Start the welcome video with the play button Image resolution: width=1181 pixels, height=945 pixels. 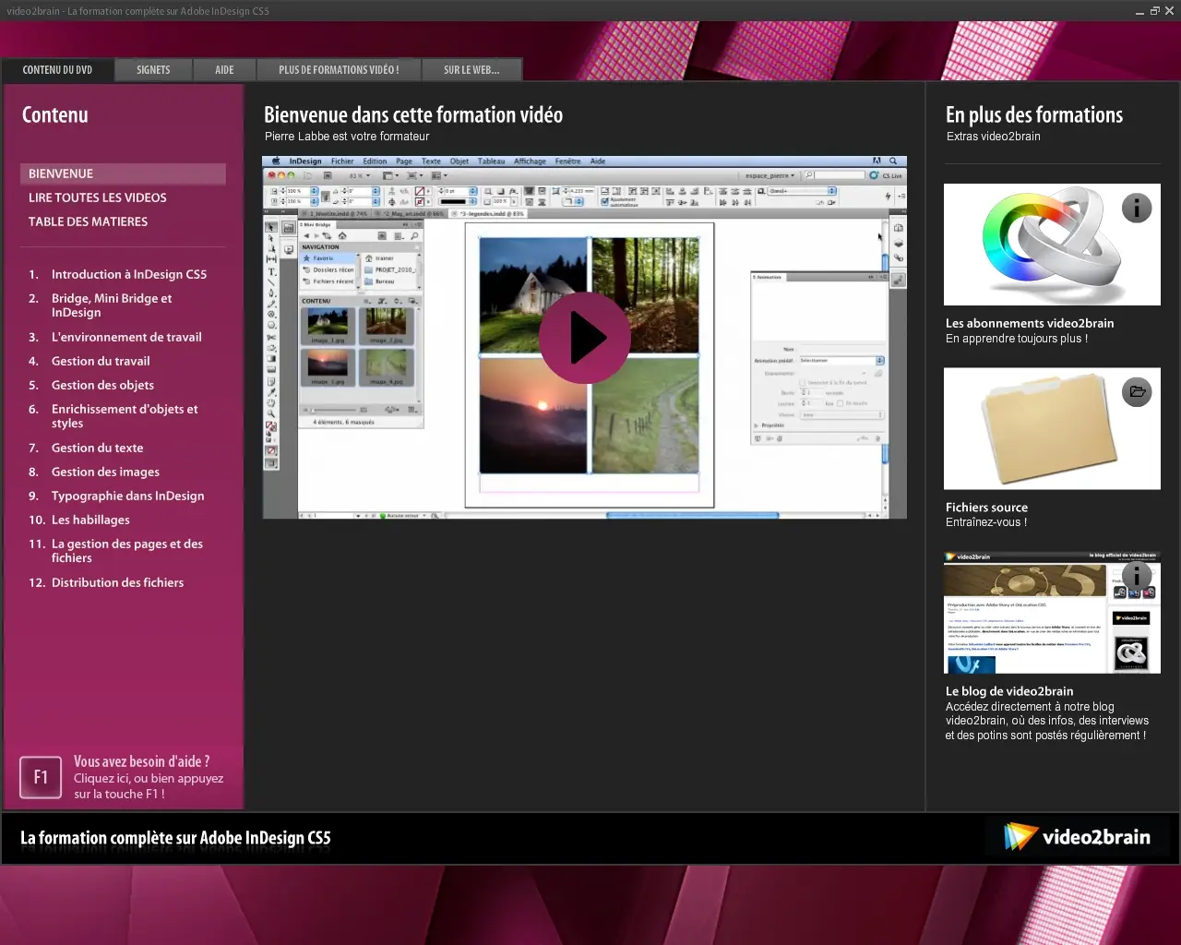click(x=585, y=338)
